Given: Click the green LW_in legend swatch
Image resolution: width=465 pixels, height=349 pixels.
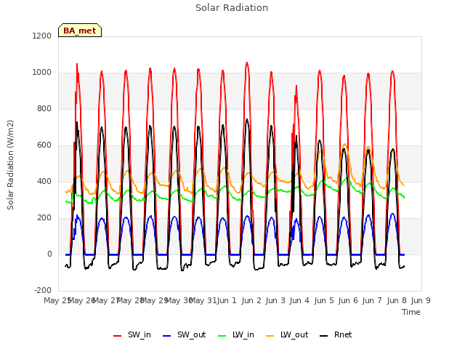Looking at the screenshot, I should pos(222,336).
